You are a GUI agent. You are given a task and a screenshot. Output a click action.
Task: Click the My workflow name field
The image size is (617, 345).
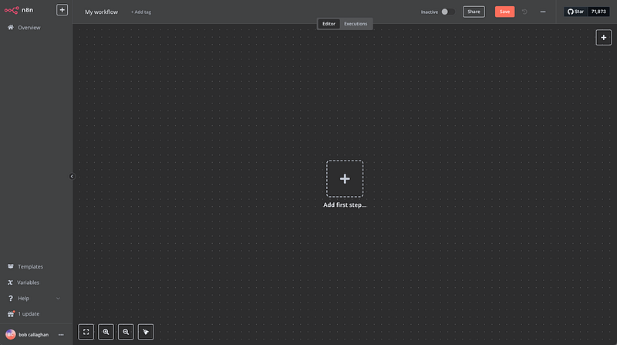click(x=101, y=12)
